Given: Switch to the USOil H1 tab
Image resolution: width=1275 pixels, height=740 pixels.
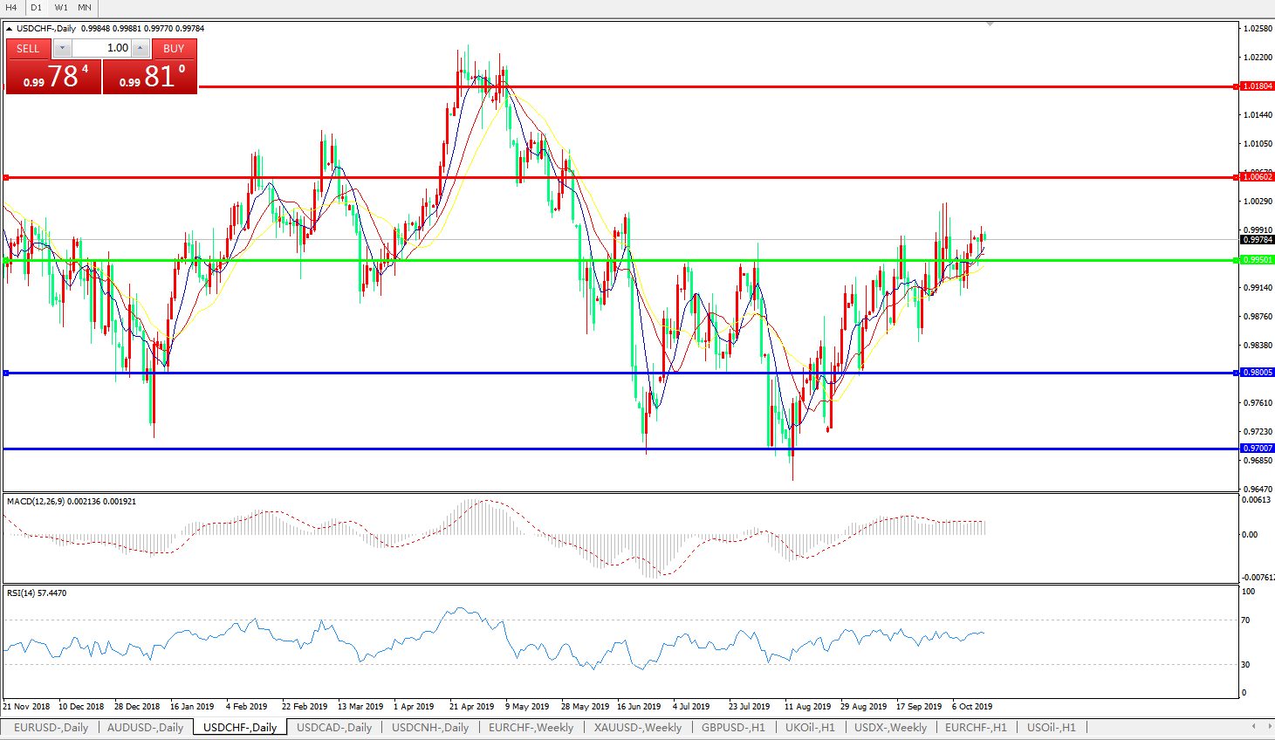Looking at the screenshot, I should (1051, 728).
